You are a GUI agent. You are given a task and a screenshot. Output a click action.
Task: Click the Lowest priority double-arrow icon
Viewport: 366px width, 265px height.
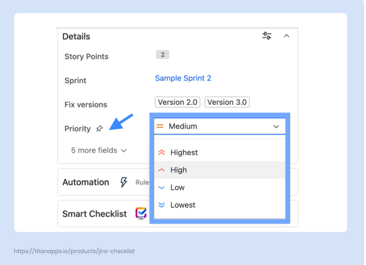point(161,205)
